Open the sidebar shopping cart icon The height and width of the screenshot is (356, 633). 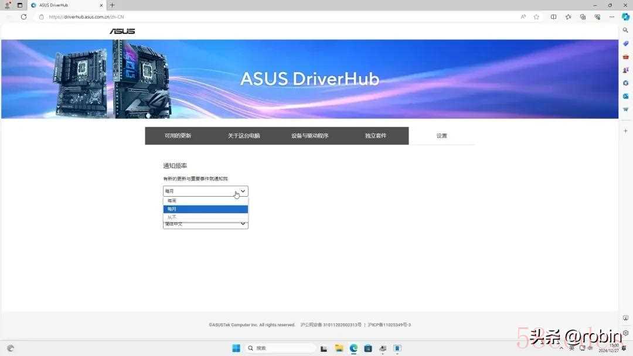click(x=626, y=109)
